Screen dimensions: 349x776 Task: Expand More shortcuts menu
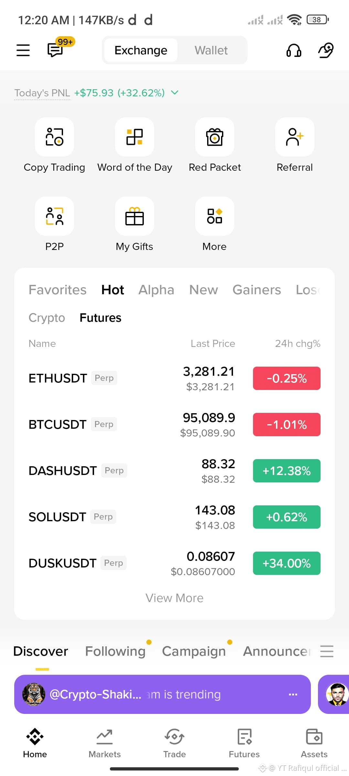pyautogui.click(x=215, y=216)
